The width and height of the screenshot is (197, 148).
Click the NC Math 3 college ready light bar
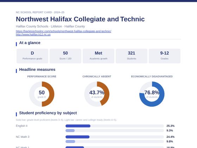click(70, 141)
